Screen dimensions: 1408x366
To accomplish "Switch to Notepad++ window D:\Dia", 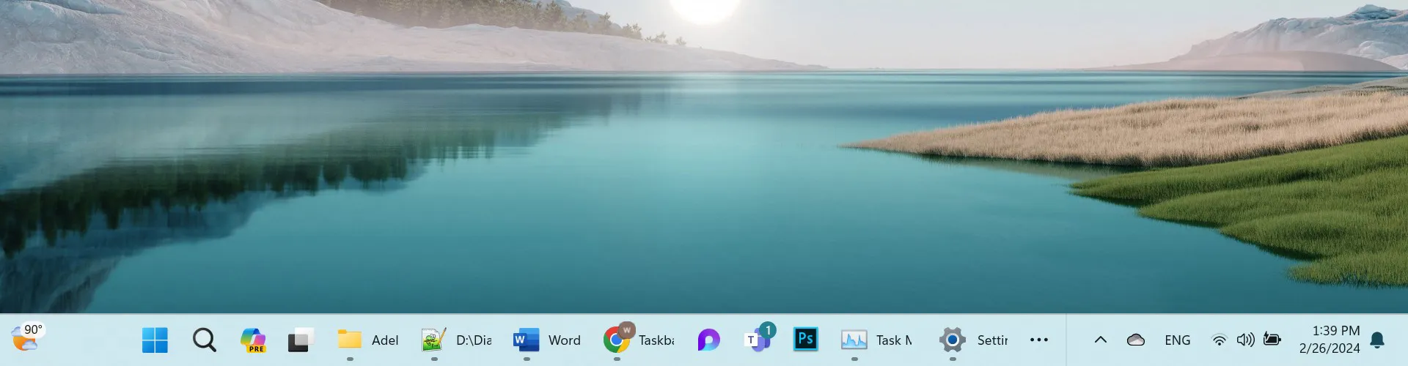I will pos(456,340).
